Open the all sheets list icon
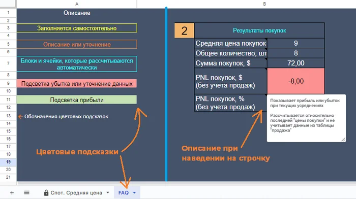 26,192
